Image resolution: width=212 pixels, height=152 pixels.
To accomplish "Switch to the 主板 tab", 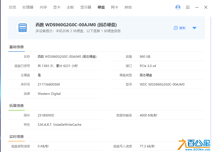I will click(x=70, y=7).
